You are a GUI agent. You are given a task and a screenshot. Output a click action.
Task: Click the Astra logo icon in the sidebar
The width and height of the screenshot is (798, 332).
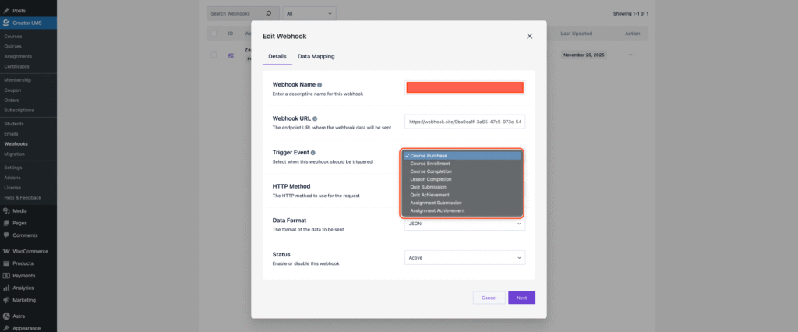[x=6, y=316]
